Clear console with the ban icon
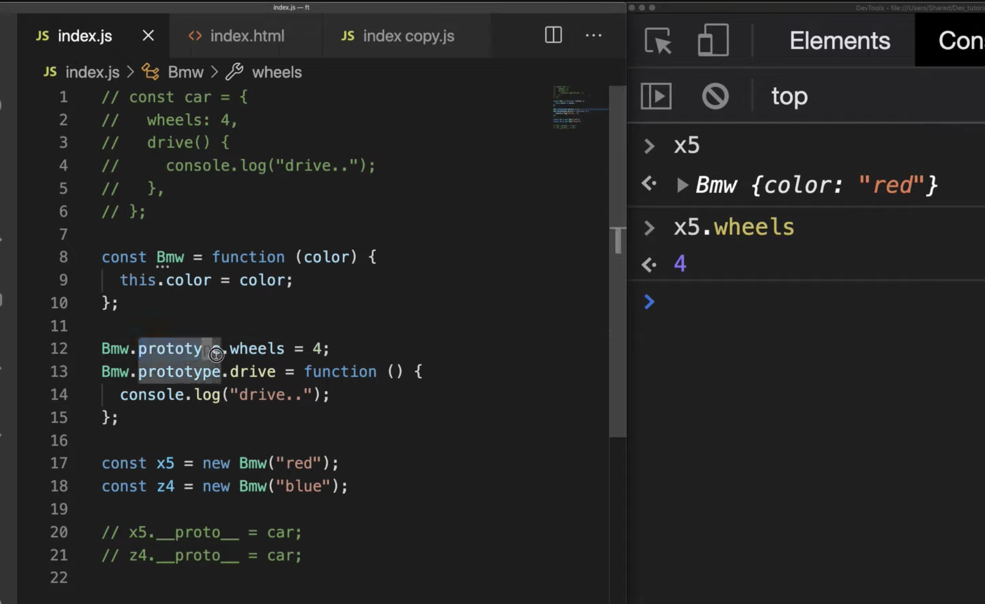Viewport: 985px width, 604px height. [715, 96]
